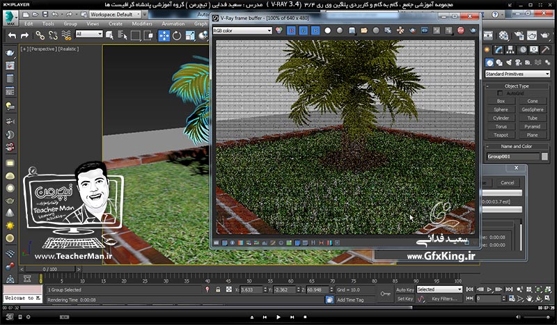Screen dimensions: 557x325
Task: Select the Lights category in Create panel
Action: [x=509, y=63]
